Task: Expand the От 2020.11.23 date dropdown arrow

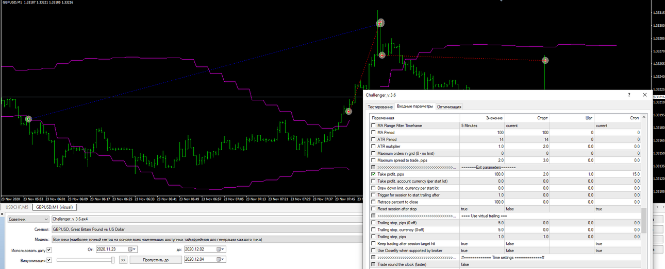Action: pos(134,249)
